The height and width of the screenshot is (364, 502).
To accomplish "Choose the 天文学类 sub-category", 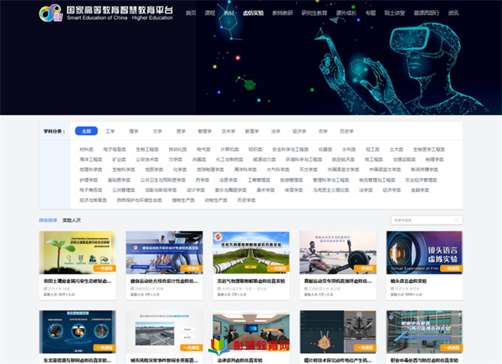I will (x=308, y=169).
